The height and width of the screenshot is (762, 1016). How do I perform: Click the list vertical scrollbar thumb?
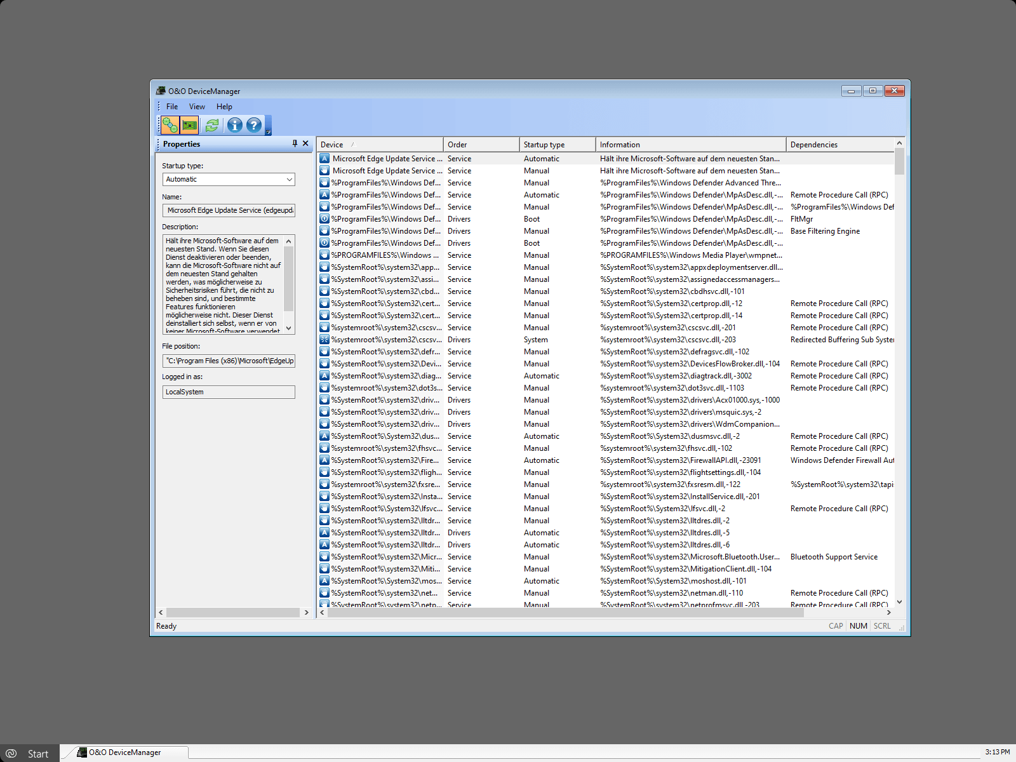click(x=899, y=162)
